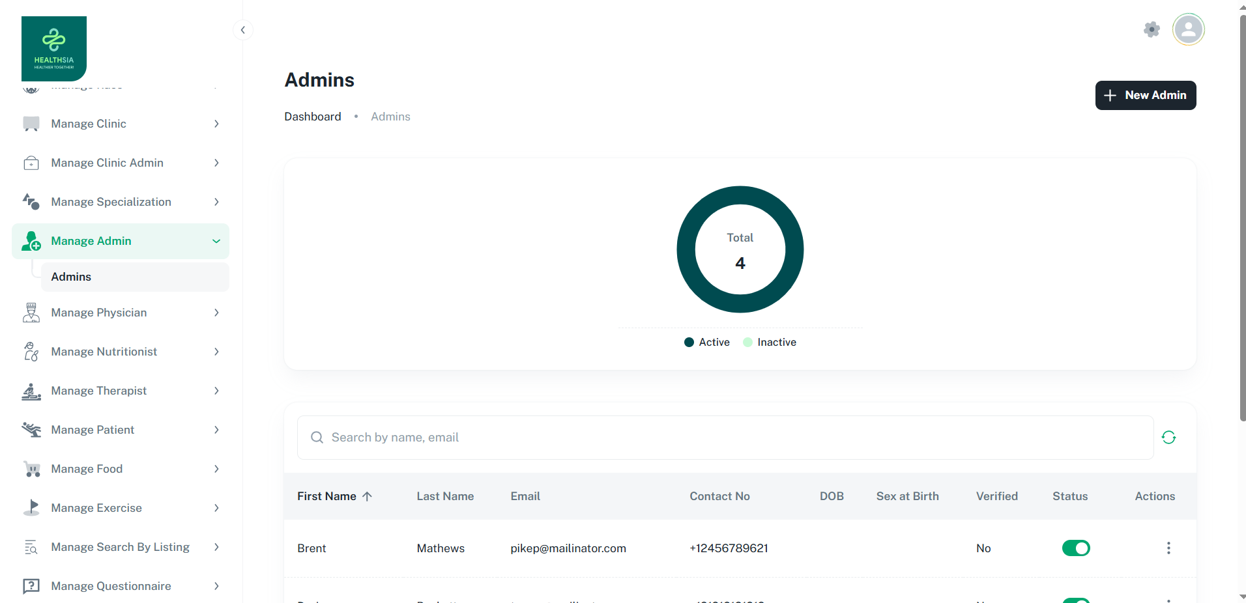This screenshot has width=1246, height=603.
Task: Open the user profile avatar
Action: point(1188,29)
